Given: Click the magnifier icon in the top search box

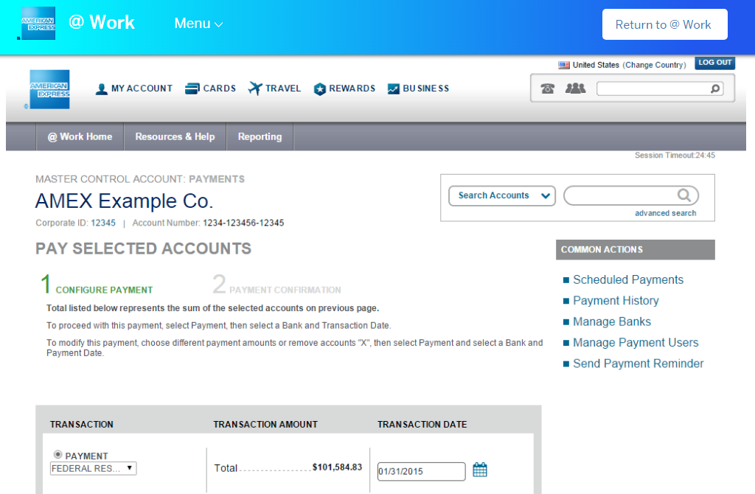Looking at the screenshot, I should pos(715,88).
